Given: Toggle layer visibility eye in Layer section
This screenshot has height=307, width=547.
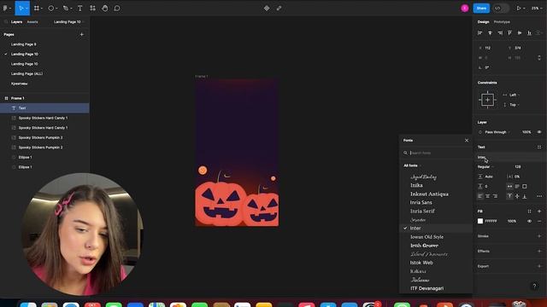Looking at the screenshot, I should 539,132.
